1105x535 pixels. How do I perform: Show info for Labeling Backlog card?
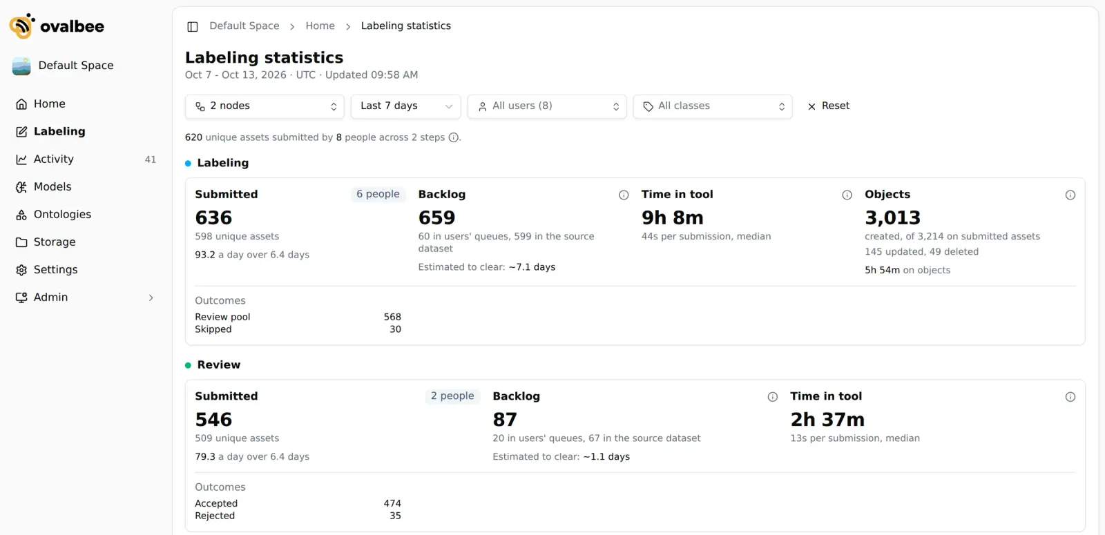click(x=624, y=195)
